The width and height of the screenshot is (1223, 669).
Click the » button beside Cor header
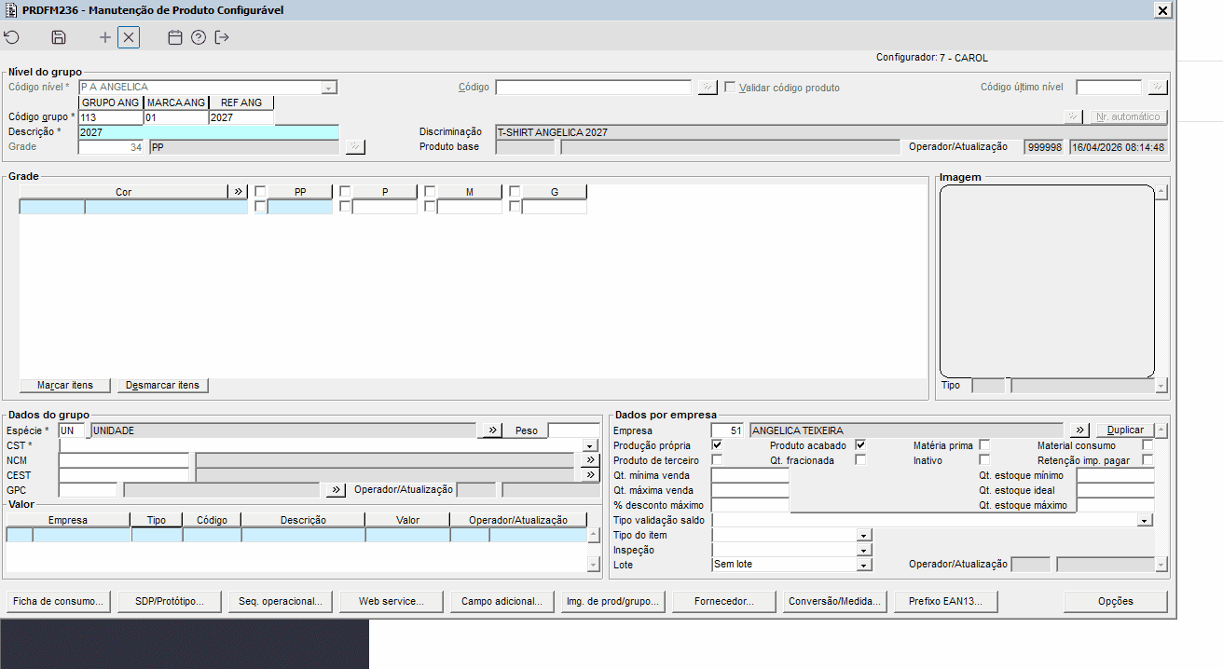pos(239,192)
